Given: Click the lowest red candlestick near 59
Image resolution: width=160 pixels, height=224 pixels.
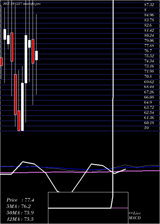Looking at the screenshot, I should (19, 121).
